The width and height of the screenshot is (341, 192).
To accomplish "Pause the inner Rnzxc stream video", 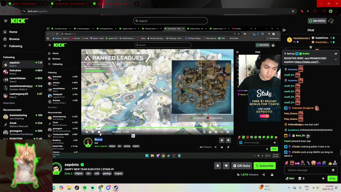I will tap(87, 132).
